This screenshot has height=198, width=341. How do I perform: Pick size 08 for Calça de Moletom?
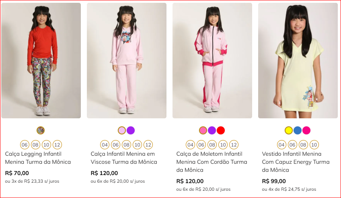click(x=212, y=144)
